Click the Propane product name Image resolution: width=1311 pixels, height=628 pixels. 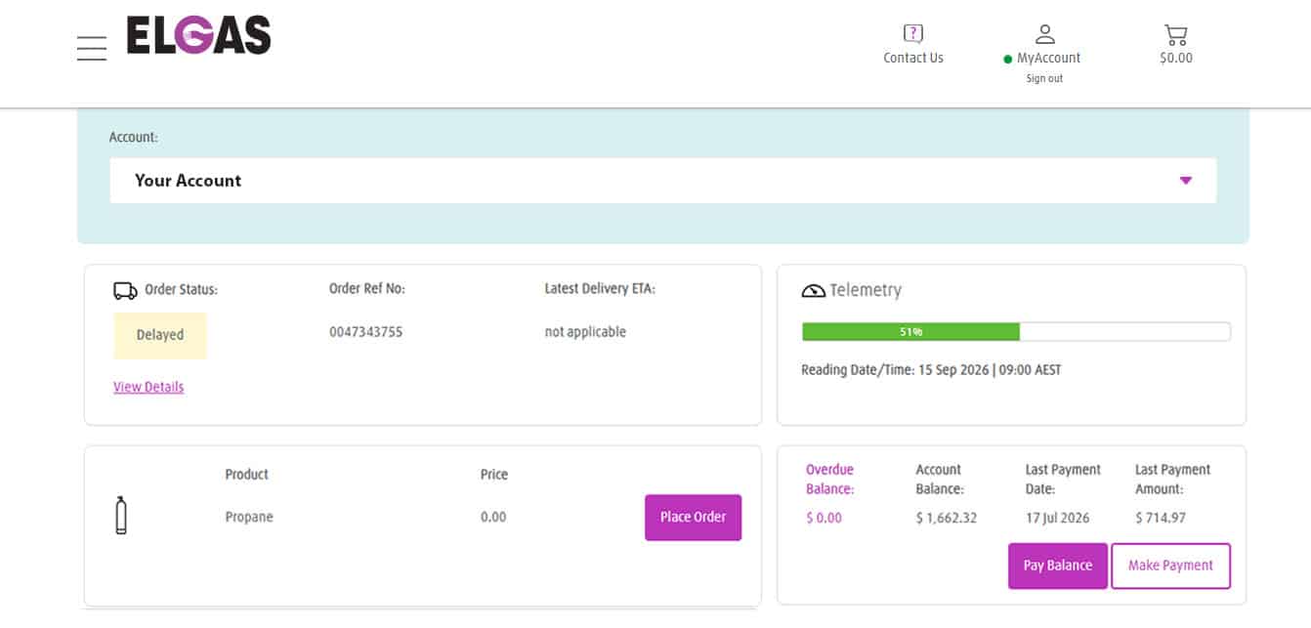point(249,517)
